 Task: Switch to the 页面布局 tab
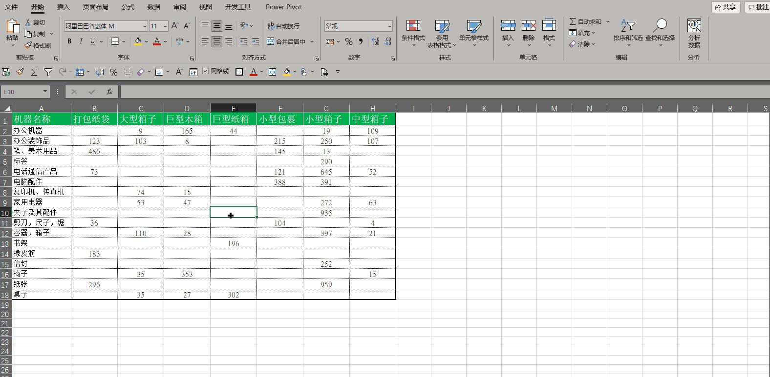tap(95, 7)
